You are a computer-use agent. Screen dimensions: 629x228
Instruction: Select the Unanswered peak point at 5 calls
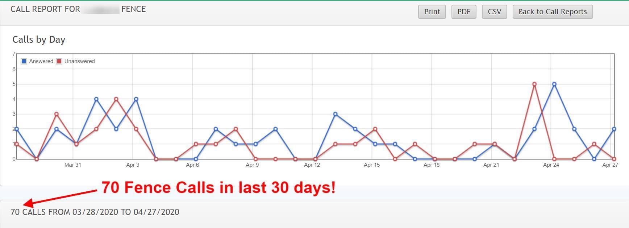pyautogui.click(x=534, y=84)
